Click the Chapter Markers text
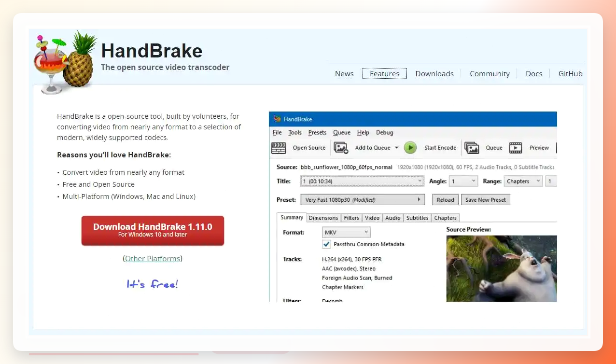616x364 pixels. 343,287
